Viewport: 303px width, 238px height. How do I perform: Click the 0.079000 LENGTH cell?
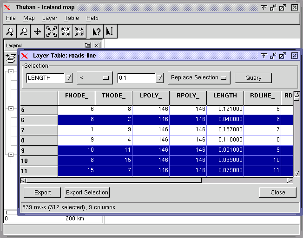225,170
